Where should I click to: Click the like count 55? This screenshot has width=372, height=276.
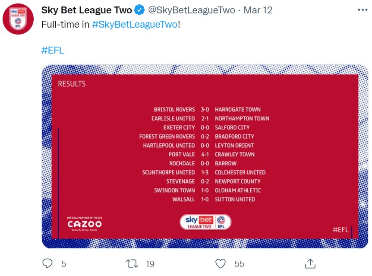[239, 264]
